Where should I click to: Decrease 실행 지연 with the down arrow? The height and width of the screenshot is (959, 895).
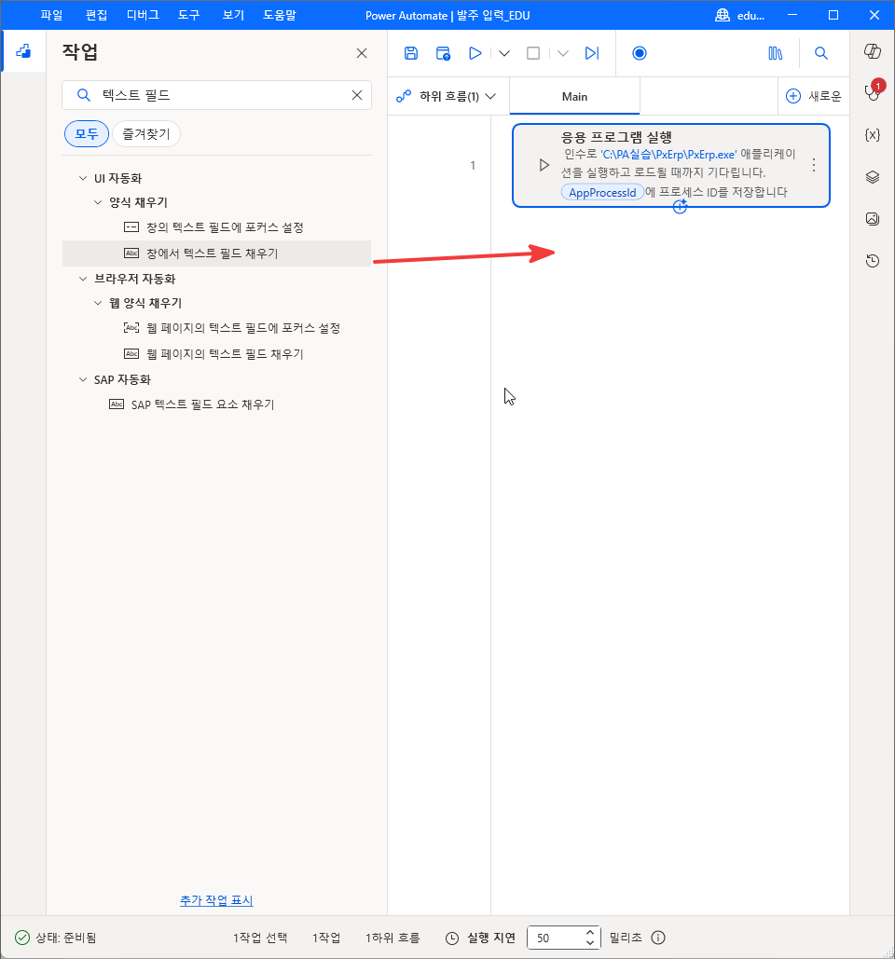(x=590, y=942)
